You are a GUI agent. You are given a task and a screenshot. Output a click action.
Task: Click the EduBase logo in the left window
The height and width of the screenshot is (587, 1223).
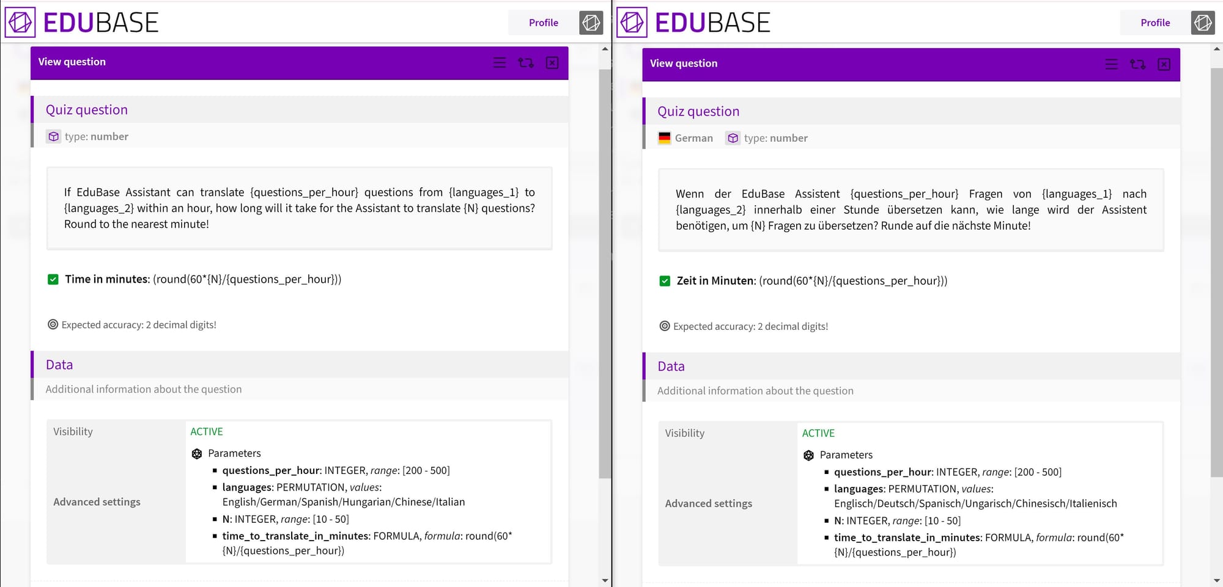click(x=81, y=23)
